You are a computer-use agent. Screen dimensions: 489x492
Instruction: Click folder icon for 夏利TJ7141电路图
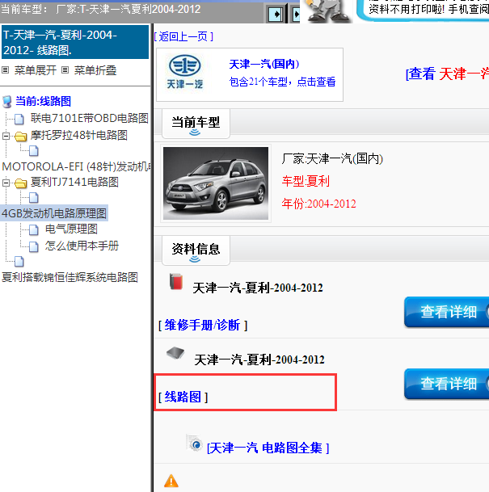coord(21,183)
